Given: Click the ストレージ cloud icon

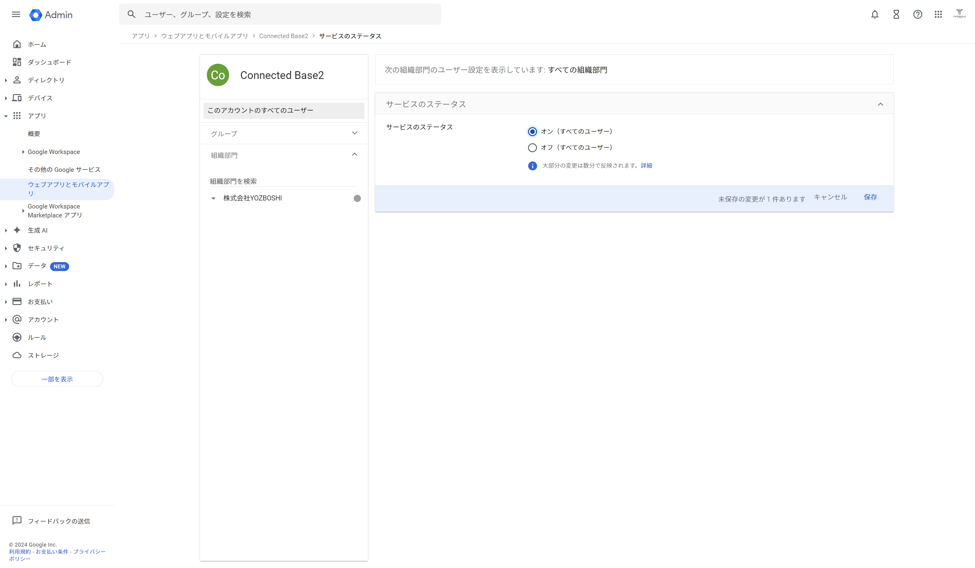Looking at the screenshot, I should click(x=17, y=355).
